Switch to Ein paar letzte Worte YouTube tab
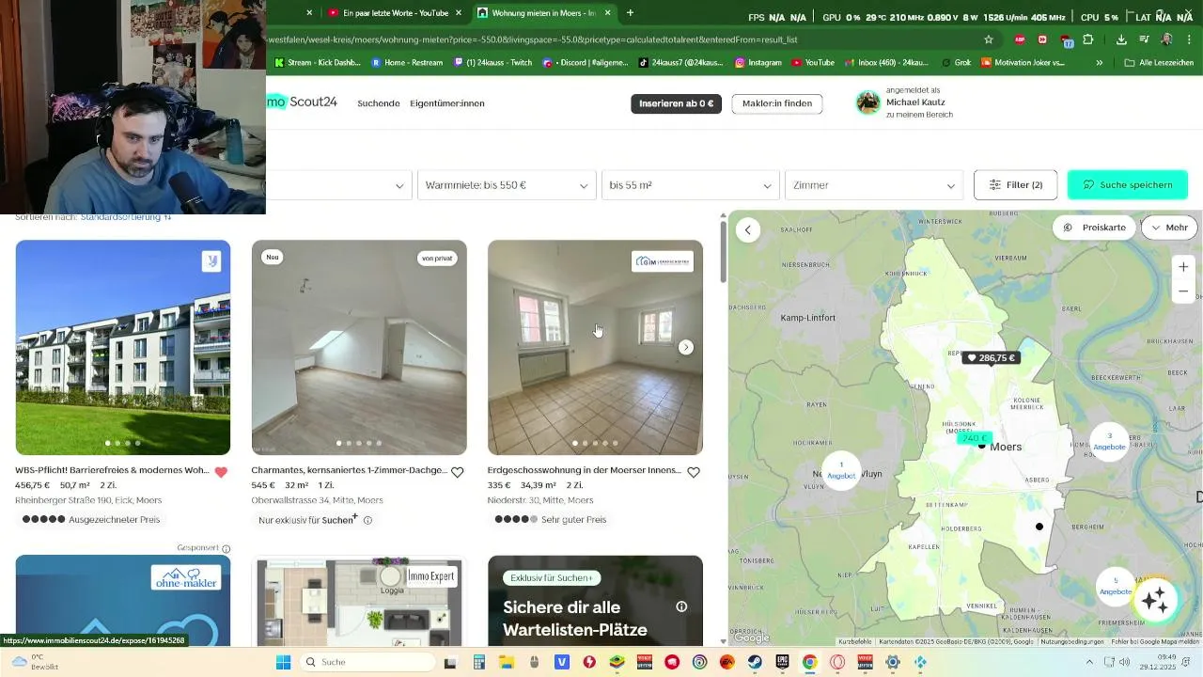Screen dimensions: 1203x677 pyautogui.click(x=387, y=13)
